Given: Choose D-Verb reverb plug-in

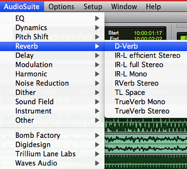Looking at the screenshot, I should pos(146,46).
